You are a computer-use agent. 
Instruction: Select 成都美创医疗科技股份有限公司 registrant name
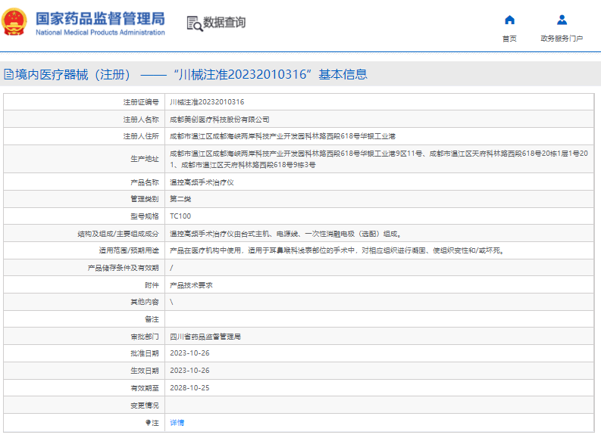tap(220, 120)
